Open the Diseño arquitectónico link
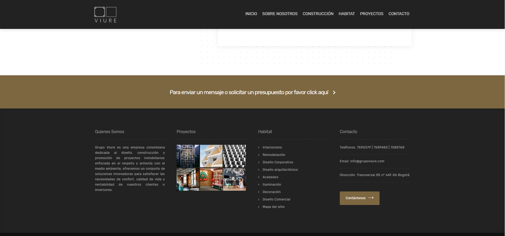The width and height of the screenshot is (505, 236). (x=280, y=170)
